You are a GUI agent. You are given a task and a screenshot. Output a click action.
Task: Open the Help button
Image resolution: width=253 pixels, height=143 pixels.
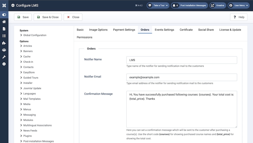coord(239,17)
